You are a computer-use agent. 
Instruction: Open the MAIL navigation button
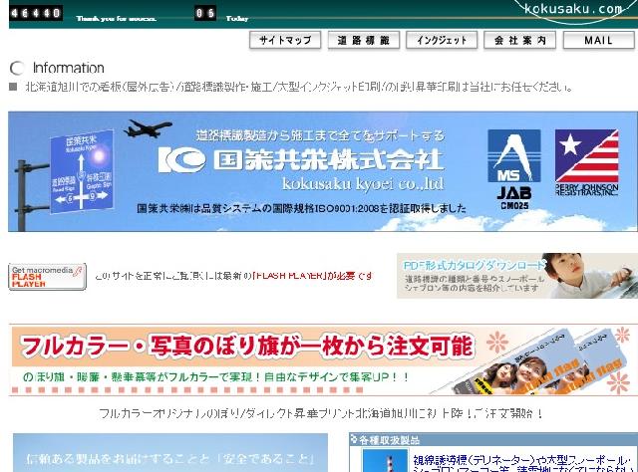[598, 40]
